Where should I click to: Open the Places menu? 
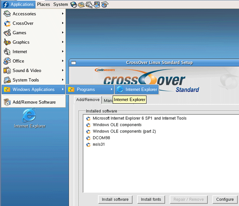pos(43,4)
